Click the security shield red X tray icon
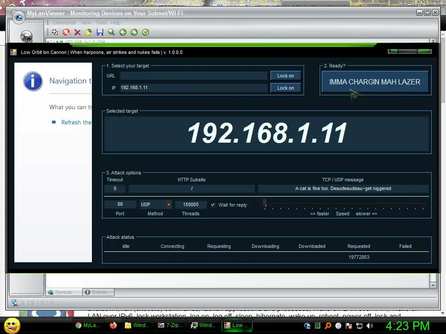Screen dimensions: 446x334 (349, 326)
